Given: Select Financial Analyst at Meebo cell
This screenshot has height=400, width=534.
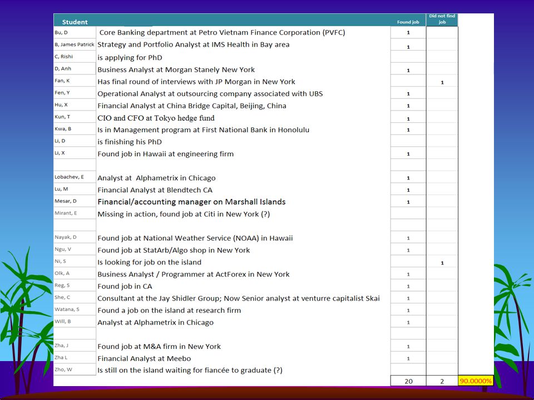Looking at the screenshot, I should coord(144,358).
